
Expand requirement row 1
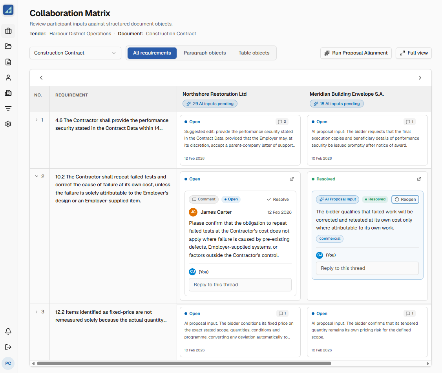pos(37,120)
